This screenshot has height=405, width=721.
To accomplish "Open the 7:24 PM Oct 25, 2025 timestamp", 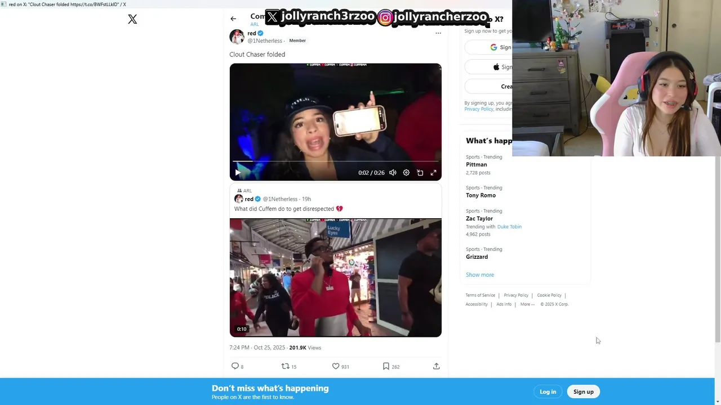I will [x=257, y=348].
